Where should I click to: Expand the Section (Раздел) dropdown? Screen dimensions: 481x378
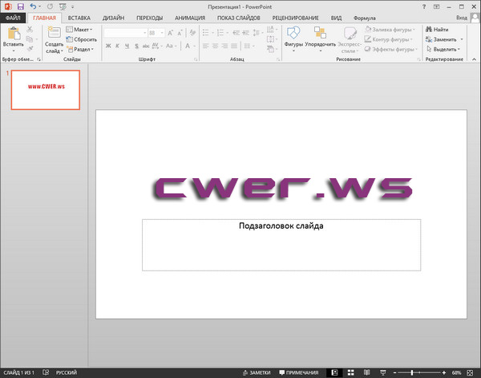[x=80, y=49]
